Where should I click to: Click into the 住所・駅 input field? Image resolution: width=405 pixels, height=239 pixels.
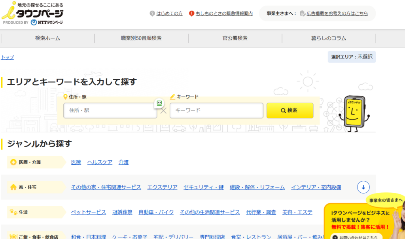pyautogui.click(x=110, y=110)
